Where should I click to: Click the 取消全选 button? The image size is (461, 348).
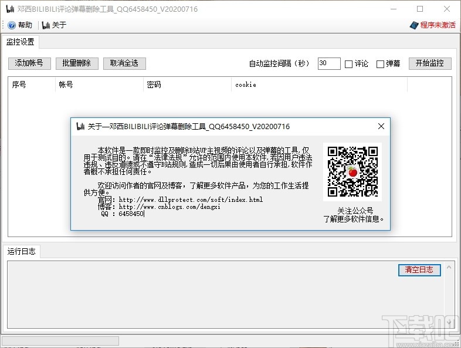[124, 63]
